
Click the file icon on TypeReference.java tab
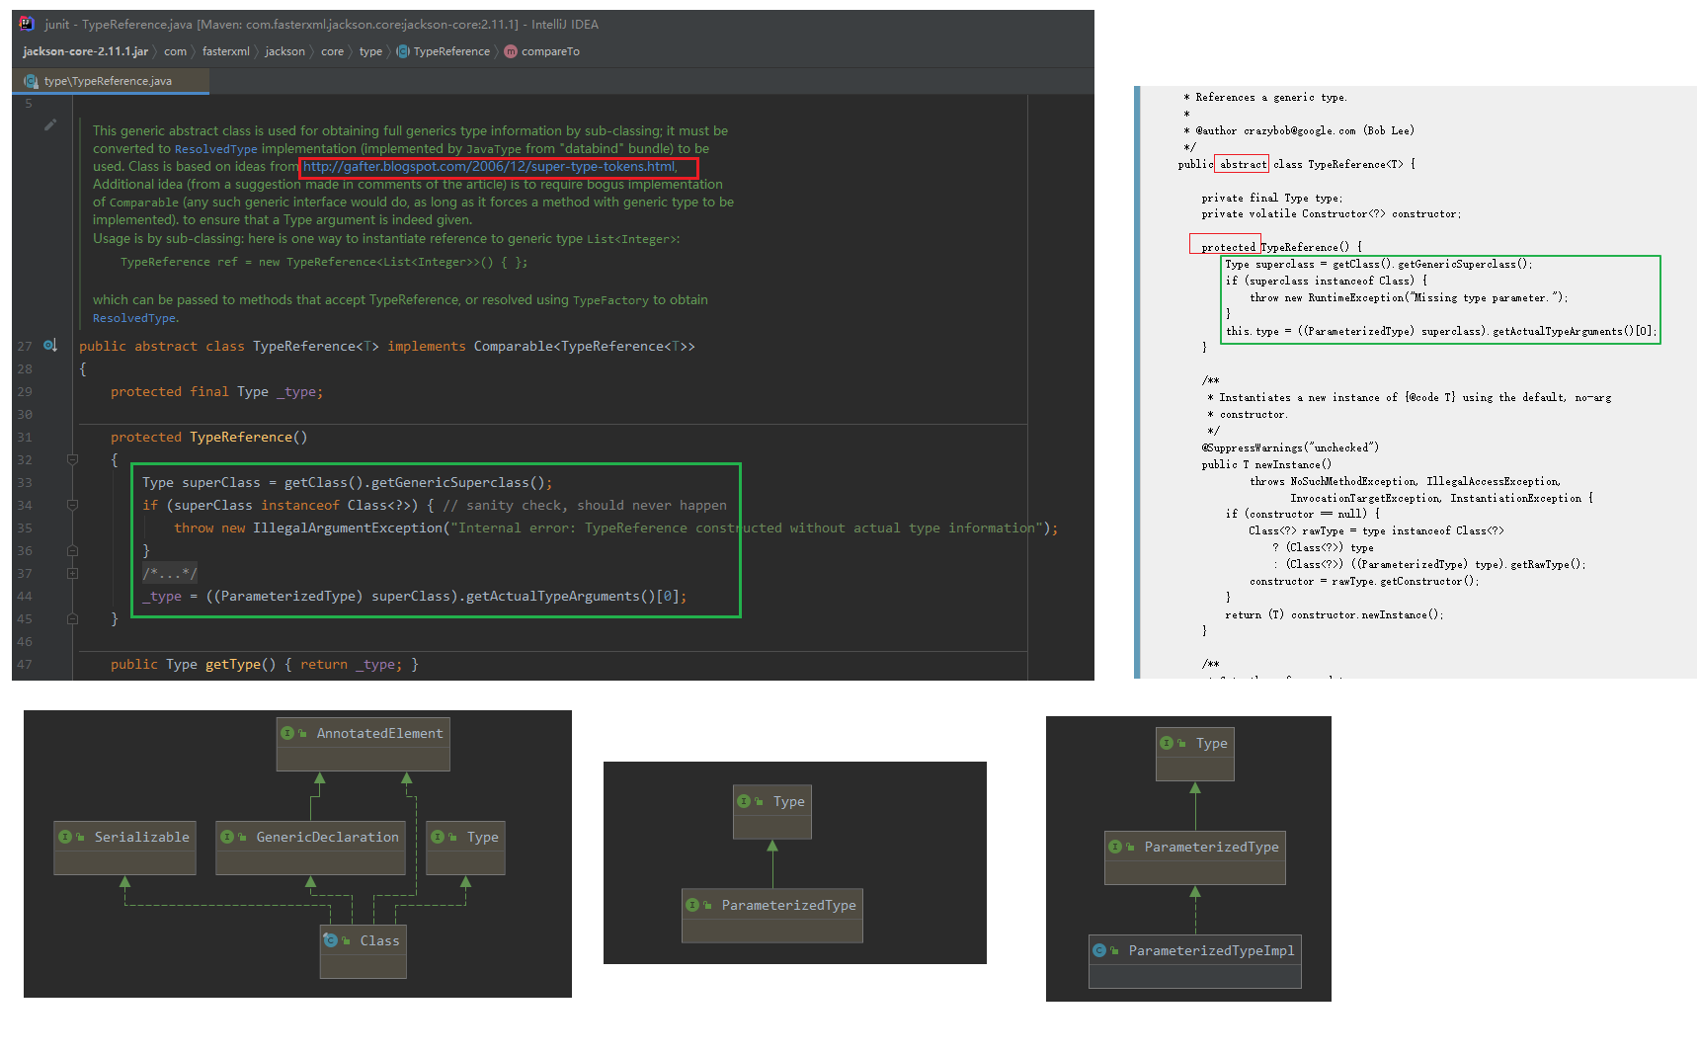(31, 81)
